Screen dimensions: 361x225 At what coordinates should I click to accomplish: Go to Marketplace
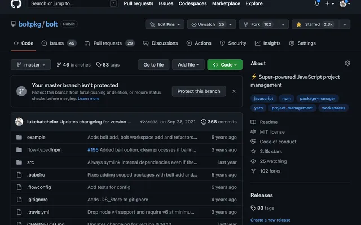(226, 3)
